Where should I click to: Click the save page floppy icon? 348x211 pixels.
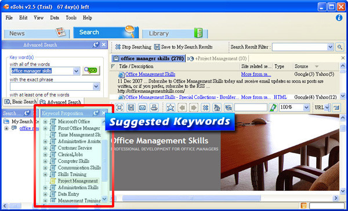[131, 108]
